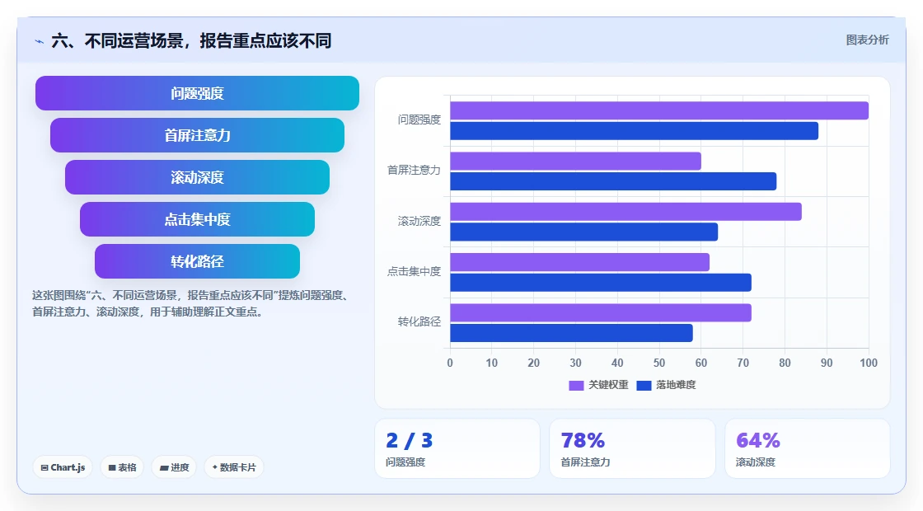Click the purple 问题强度 bar in chart

[659, 110]
